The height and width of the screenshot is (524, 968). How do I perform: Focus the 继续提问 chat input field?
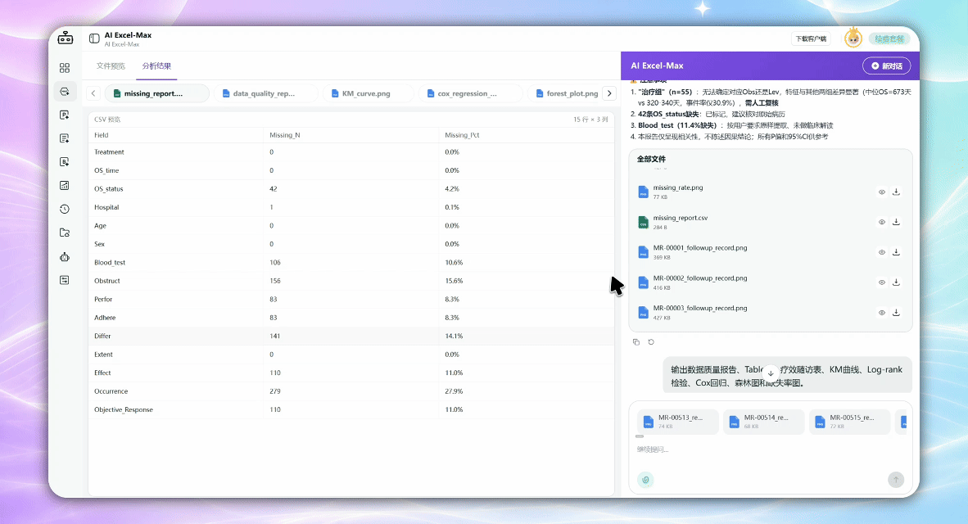(x=771, y=449)
